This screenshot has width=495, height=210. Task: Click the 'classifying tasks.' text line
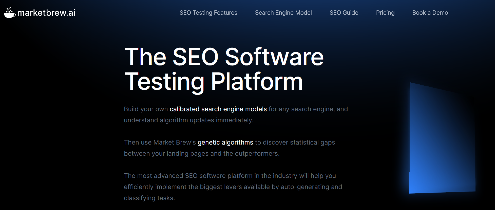pyautogui.click(x=149, y=198)
